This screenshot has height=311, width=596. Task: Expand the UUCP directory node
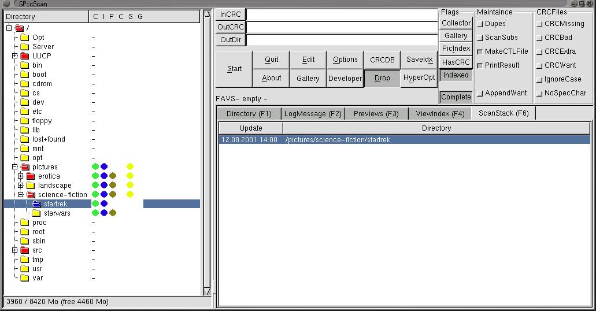click(15, 56)
